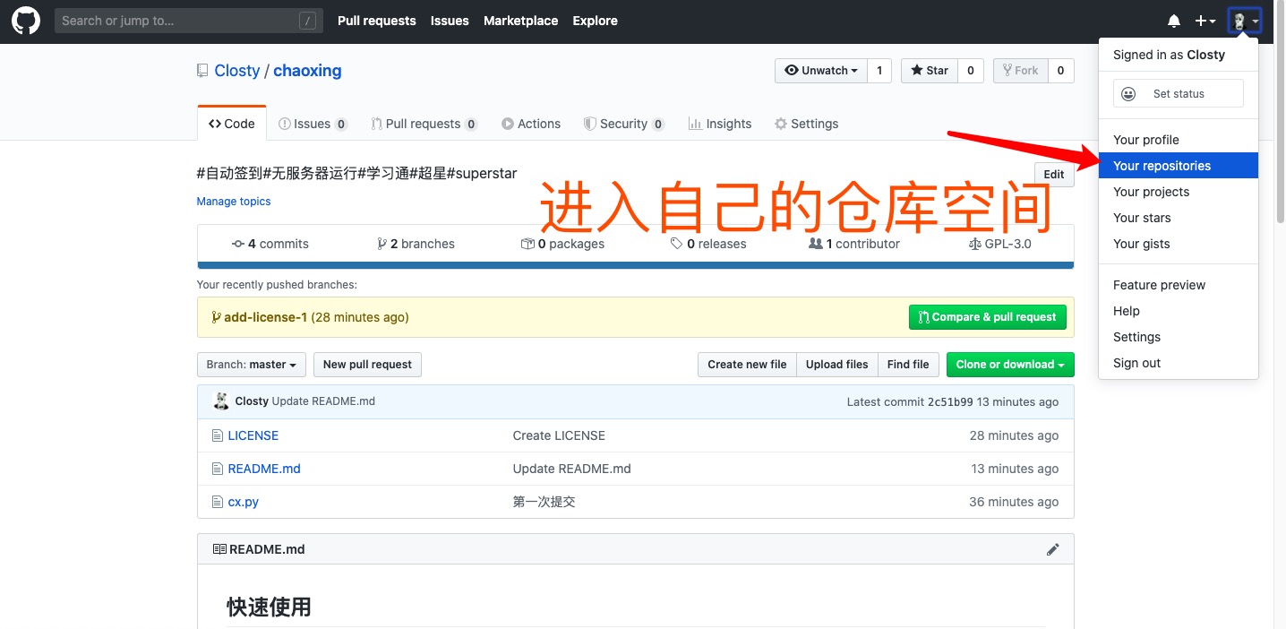View the 2 branches
1286x629 pixels.
click(416, 244)
